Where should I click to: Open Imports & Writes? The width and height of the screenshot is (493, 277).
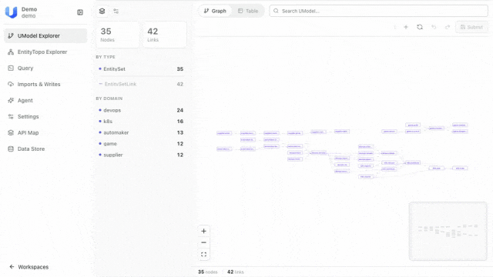click(45, 84)
